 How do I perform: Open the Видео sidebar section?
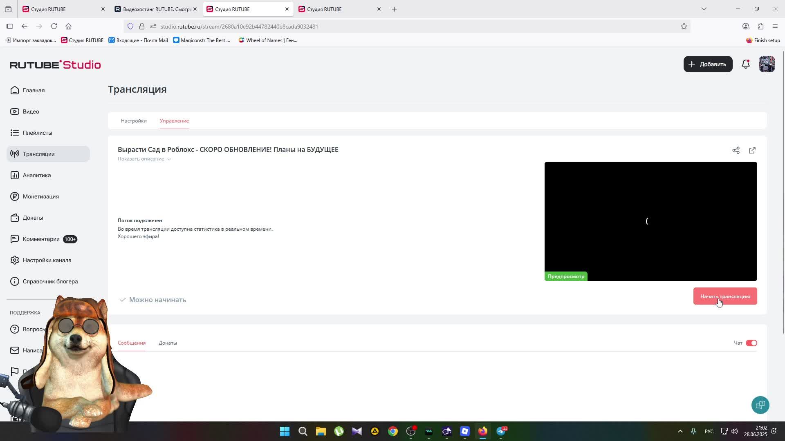31,111
